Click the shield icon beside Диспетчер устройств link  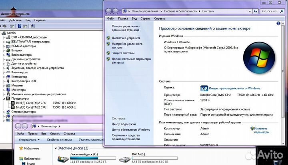108,38
